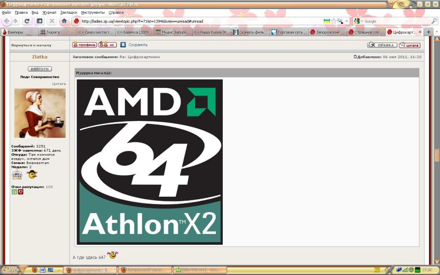This screenshot has width=440, height=275.
Task: Click the ЛС private message button
Action: pyautogui.click(x=107, y=44)
